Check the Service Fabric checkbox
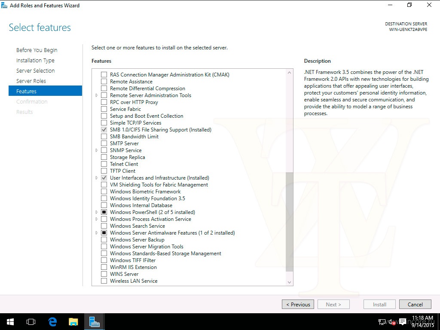 [x=104, y=109]
